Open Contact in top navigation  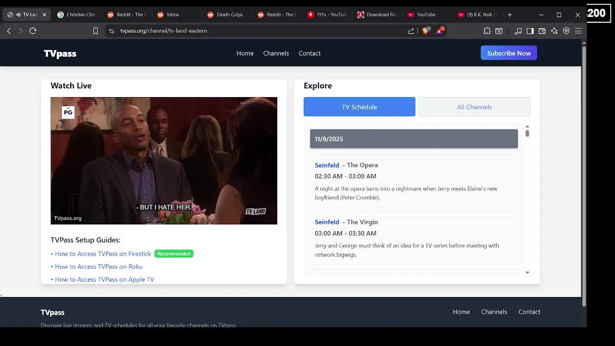point(309,53)
